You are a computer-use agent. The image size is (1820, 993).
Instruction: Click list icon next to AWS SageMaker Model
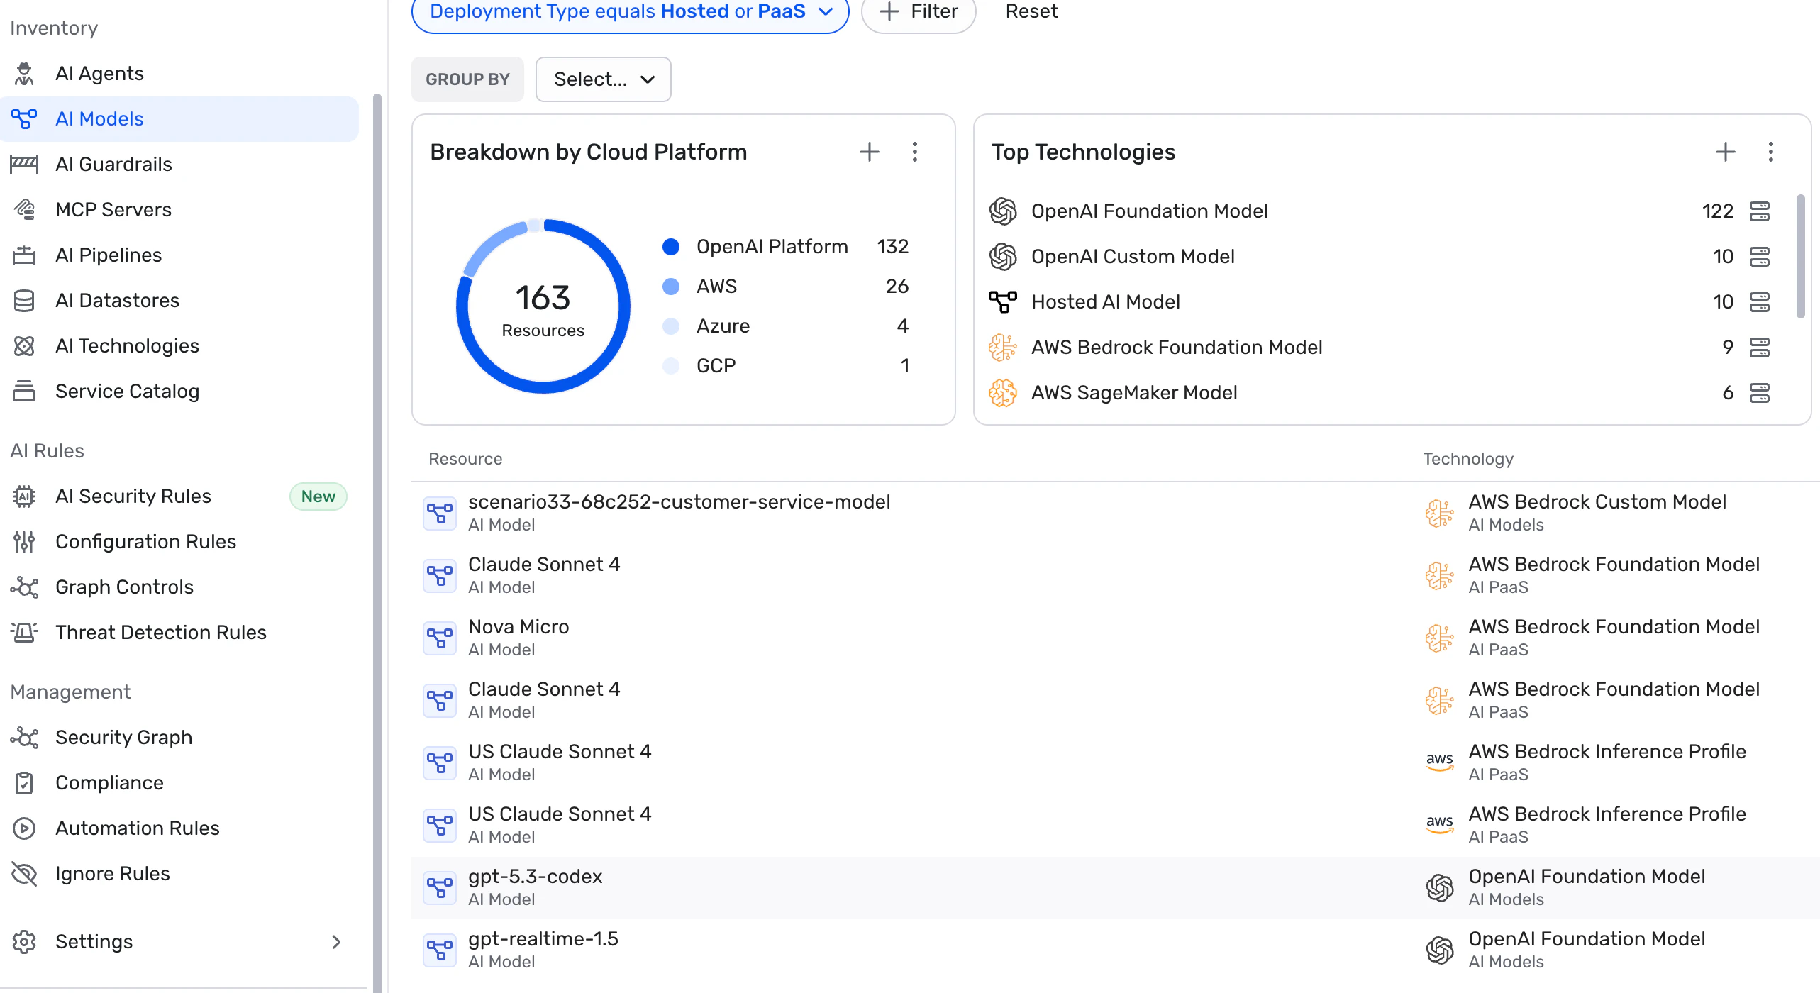1759,393
